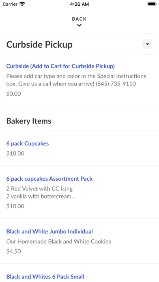The image size is (159, 282).
Task: Click the $10.00 price under 6 pack Cupcakes
Action: point(15,154)
